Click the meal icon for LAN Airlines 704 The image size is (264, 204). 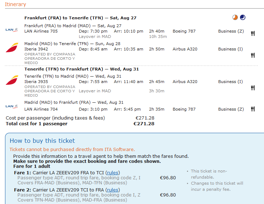253,109
